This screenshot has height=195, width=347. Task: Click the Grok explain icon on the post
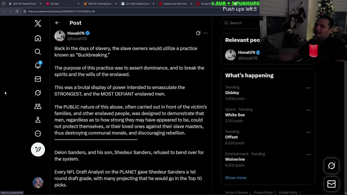click(x=198, y=33)
